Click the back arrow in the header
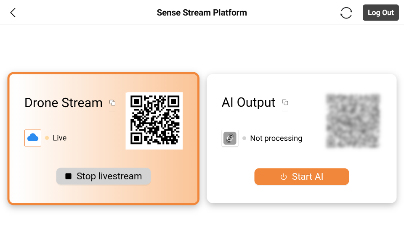The image size is (404, 252). 13,13
